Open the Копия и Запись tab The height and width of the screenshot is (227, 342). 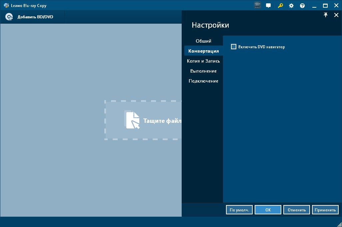pos(203,61)
